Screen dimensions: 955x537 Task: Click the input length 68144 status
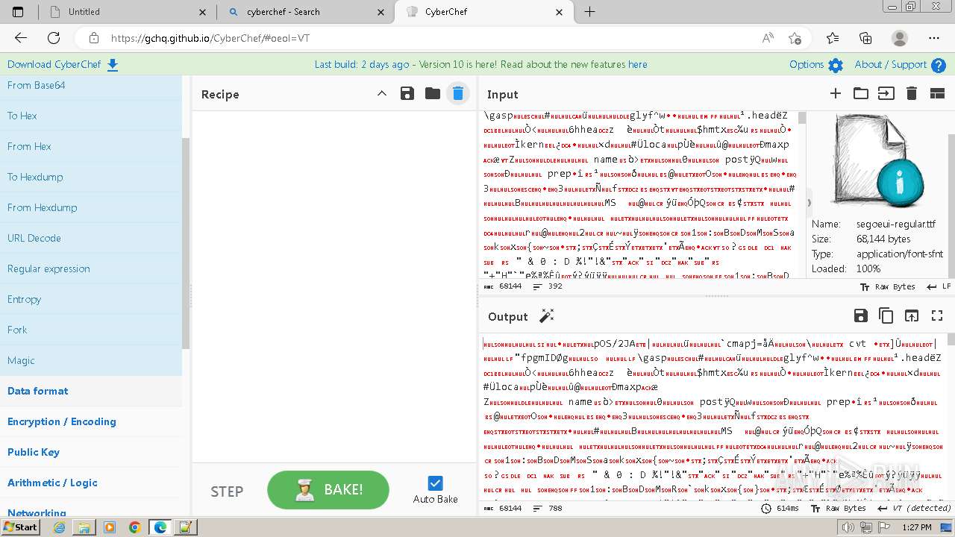504,286
